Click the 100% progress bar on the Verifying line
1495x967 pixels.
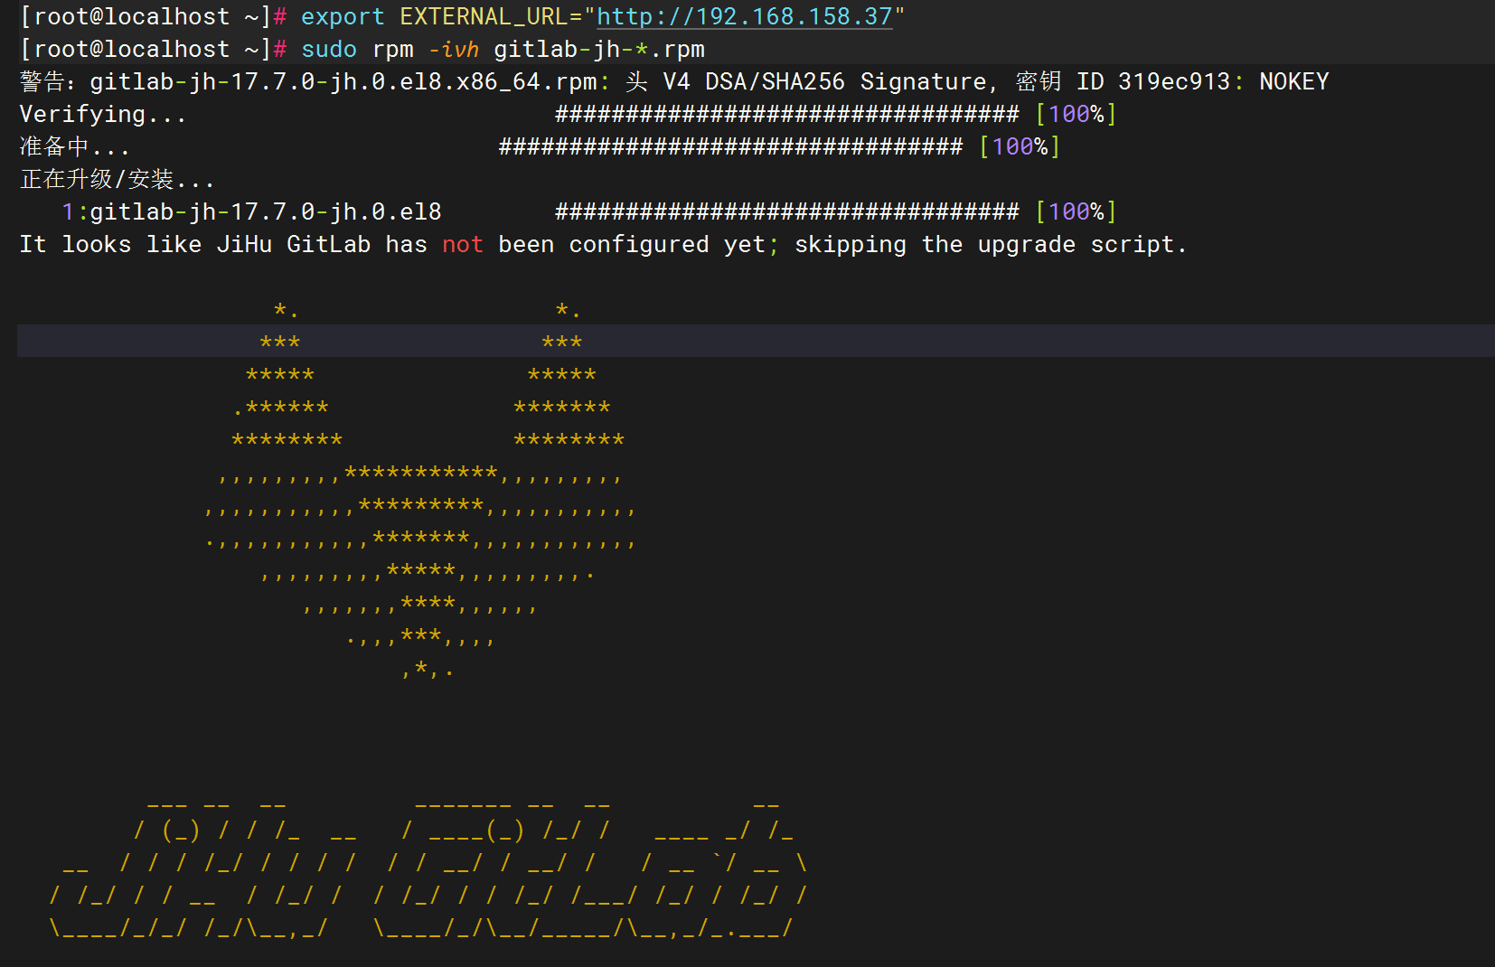(836, 115)
